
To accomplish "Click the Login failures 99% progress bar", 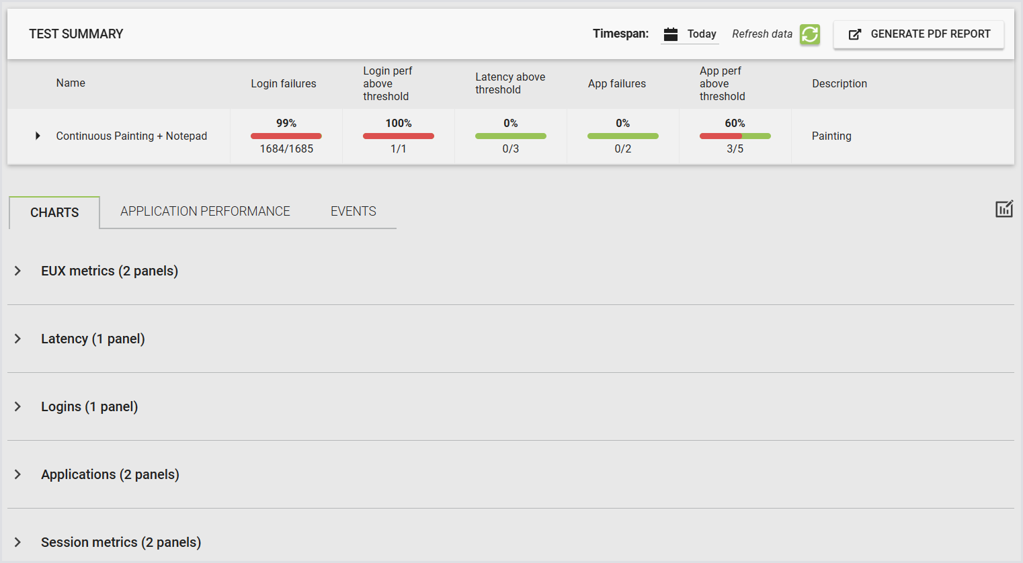I will (x=286, y=136).
